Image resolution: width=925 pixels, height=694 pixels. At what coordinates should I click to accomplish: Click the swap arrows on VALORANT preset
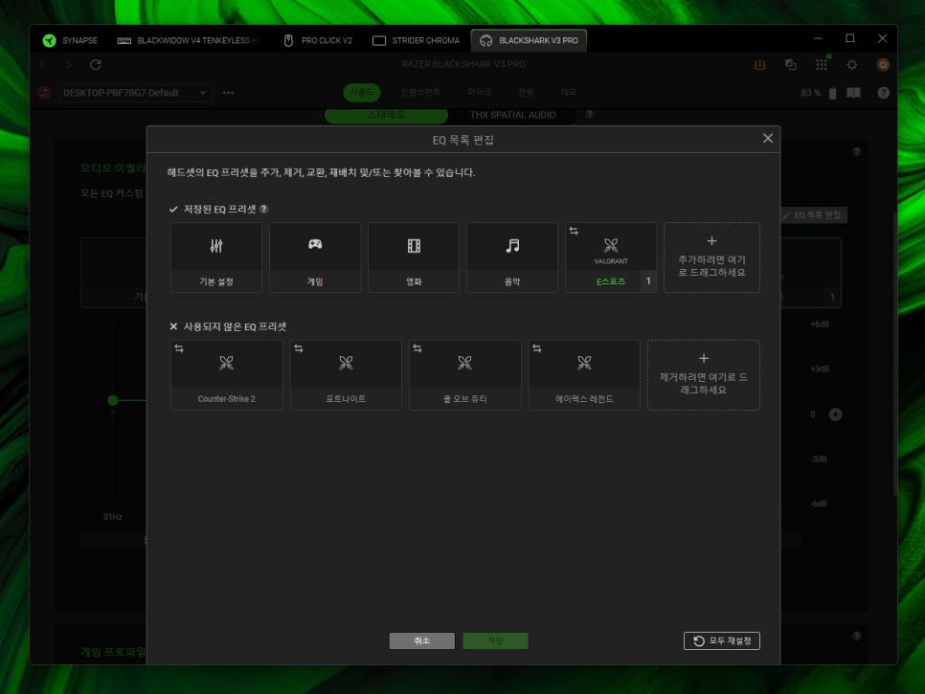(573, 231)
